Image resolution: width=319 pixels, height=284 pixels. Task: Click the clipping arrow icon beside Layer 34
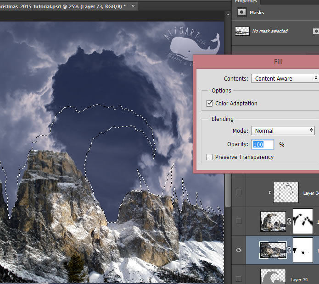coord(269,193)
